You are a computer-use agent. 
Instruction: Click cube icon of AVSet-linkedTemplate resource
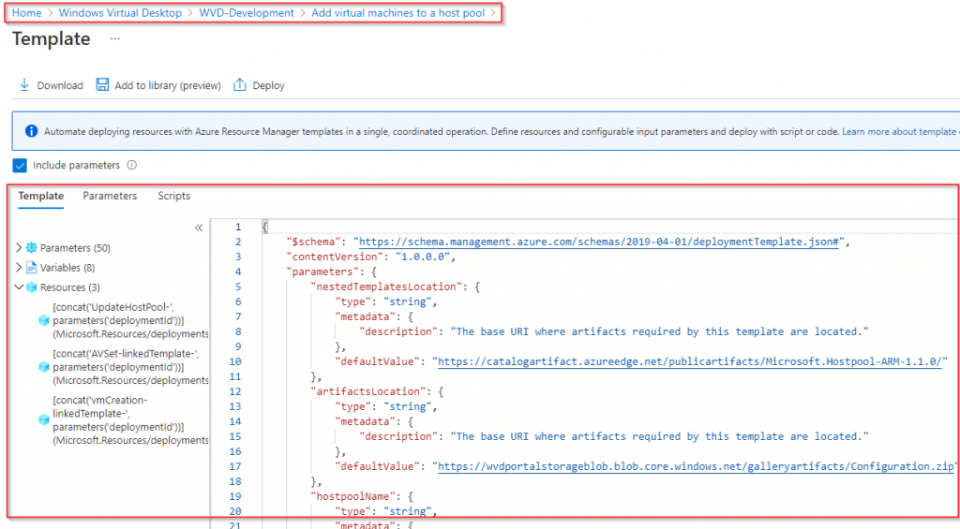coord(43,367)
